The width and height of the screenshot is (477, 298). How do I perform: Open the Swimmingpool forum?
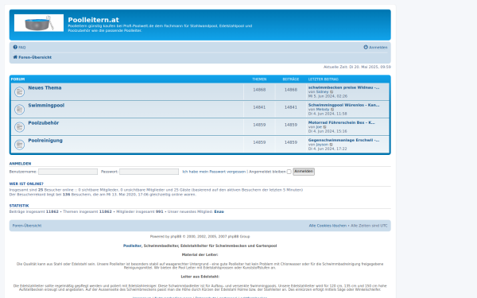click(46, 105)
